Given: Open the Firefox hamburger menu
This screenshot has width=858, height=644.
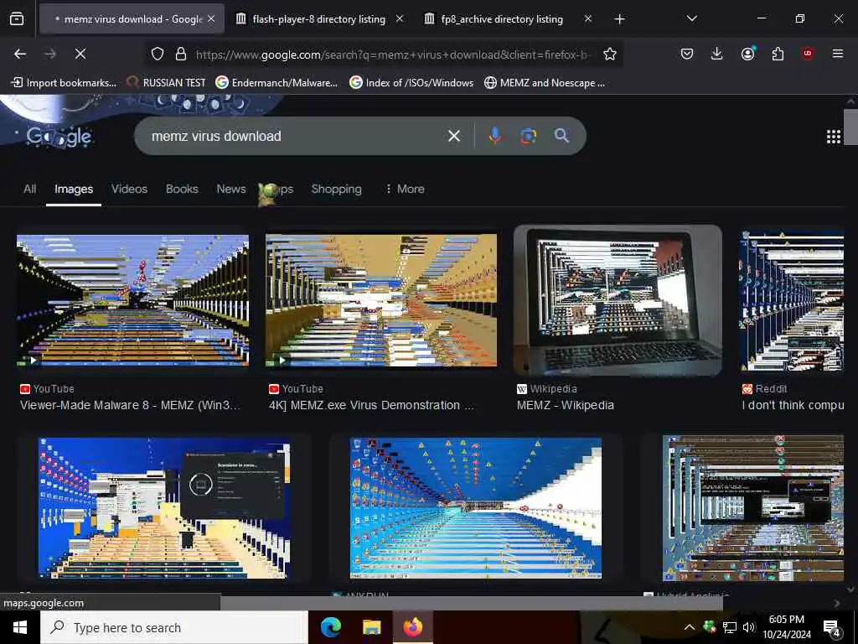Looking at the screenshot, I should coord(837,54).
